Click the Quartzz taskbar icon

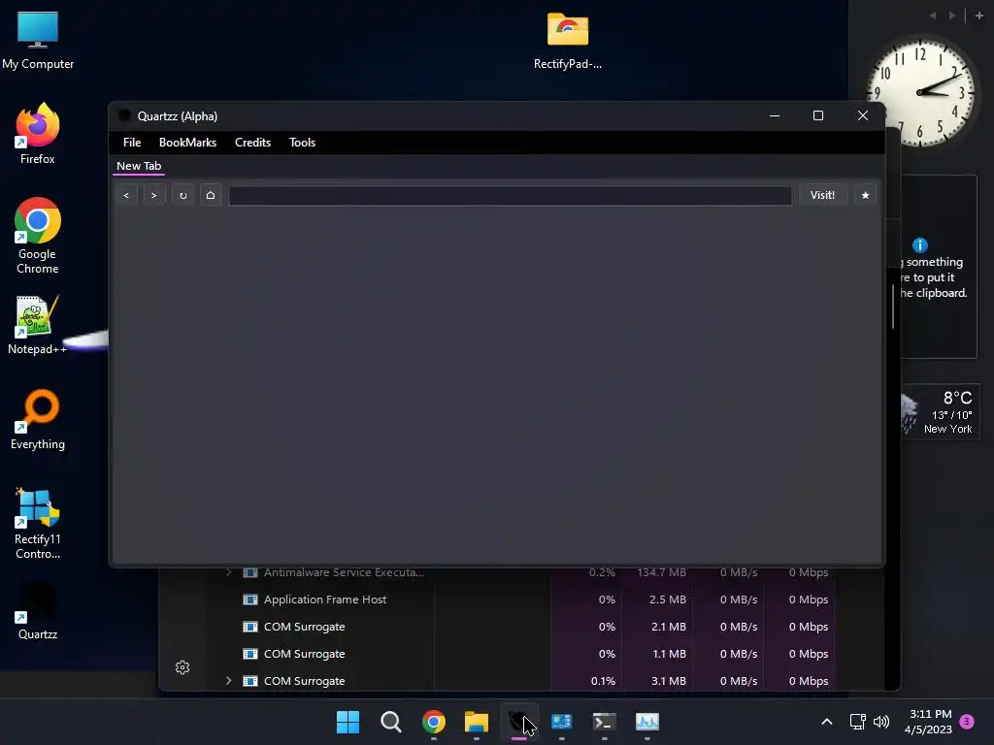pos(519,722)
